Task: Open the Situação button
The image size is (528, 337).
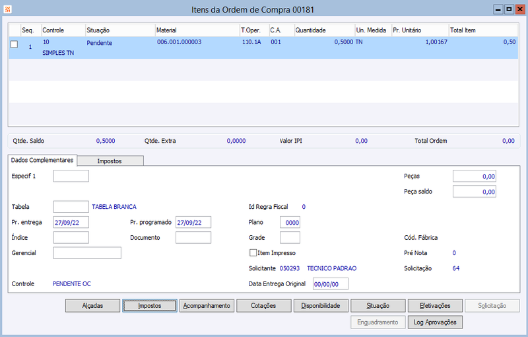Action: 378,306
